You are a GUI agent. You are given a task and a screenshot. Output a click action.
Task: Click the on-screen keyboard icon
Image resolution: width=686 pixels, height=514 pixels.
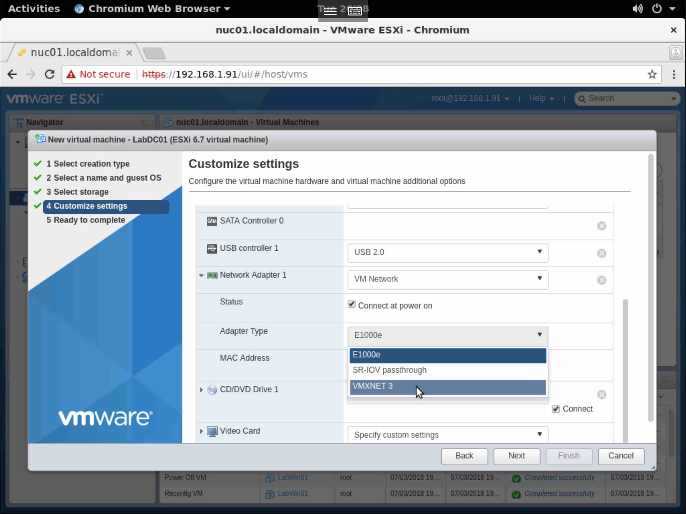pos(355,11)
